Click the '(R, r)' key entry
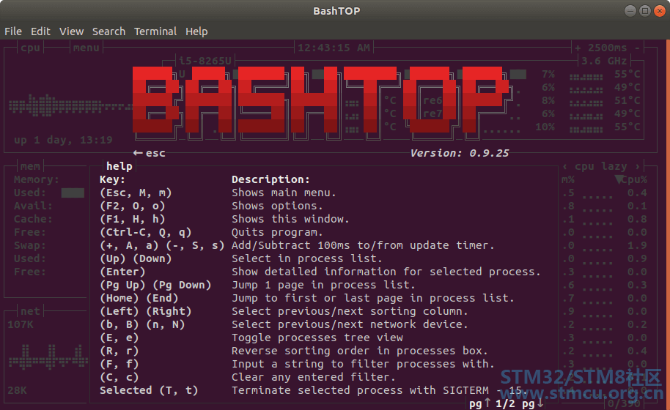670x410 pixels. pos(119,351)
